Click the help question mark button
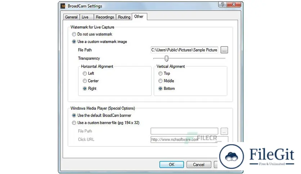Screen dimensions: 301x174 [x=222, y=4]
